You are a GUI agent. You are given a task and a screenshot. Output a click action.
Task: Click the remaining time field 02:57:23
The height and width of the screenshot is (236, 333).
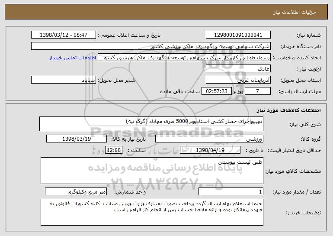click(x=216, y=91)
